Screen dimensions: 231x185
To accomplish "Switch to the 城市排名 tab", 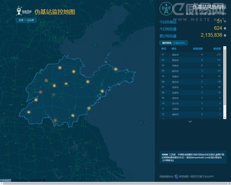I will [x=167, y=43].
